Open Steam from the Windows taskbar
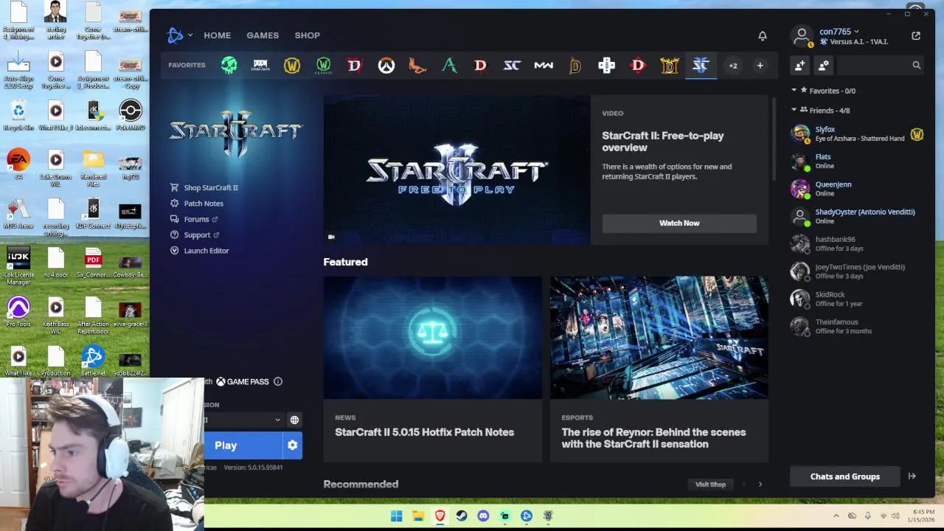944x531 pixels. (x=462, y=516)
